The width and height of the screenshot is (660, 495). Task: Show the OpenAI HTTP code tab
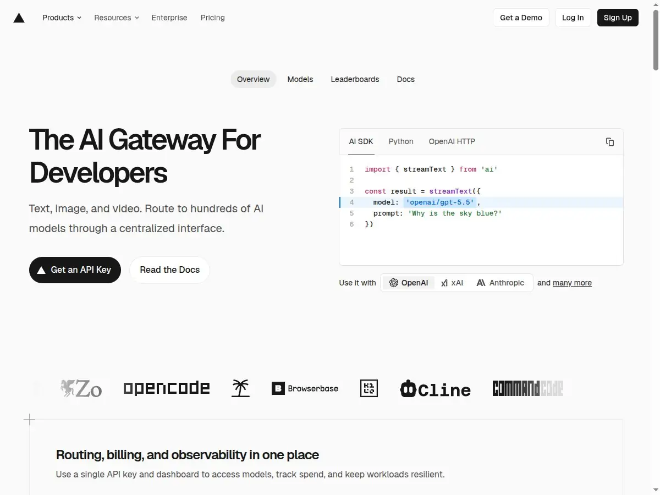pos(452,142)
